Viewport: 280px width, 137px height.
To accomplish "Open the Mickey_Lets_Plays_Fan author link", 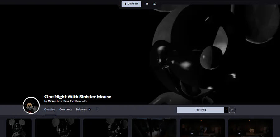I will pyautogui.click(x=61, y=101).
